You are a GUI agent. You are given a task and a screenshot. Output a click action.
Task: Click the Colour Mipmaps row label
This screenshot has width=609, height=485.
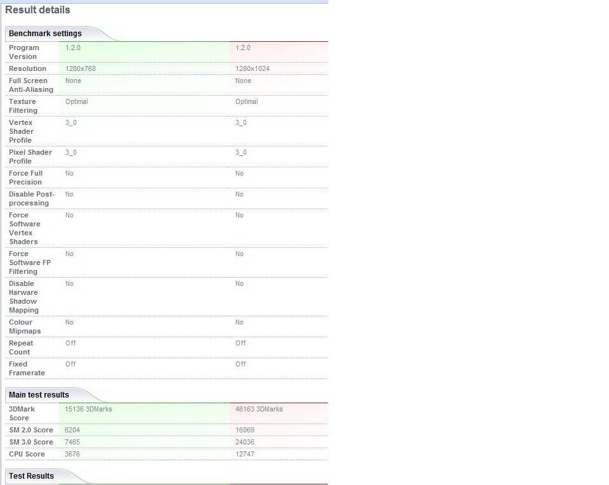pos(25,327)
